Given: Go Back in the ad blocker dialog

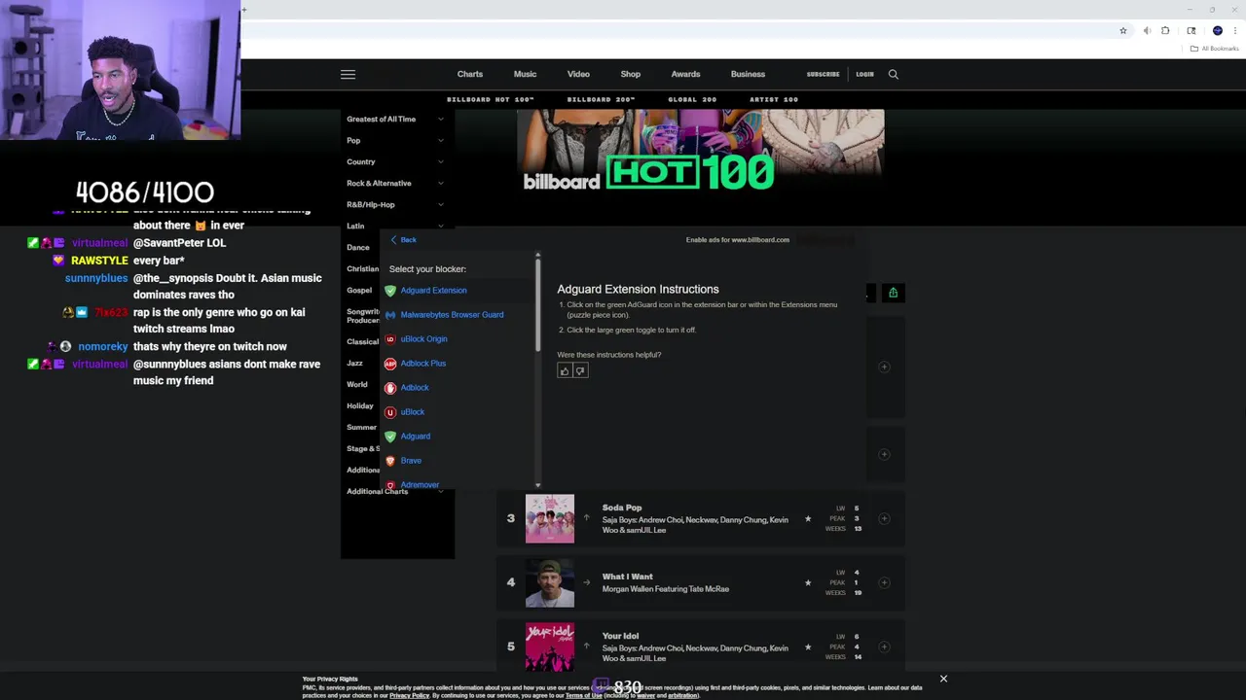Looking at the screenshot, I should (403, 239).
